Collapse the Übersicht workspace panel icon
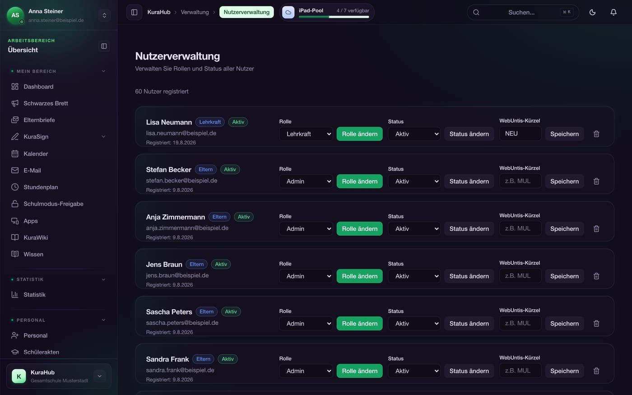The height and width of the screenshot is (395, 632). (104, 46)
